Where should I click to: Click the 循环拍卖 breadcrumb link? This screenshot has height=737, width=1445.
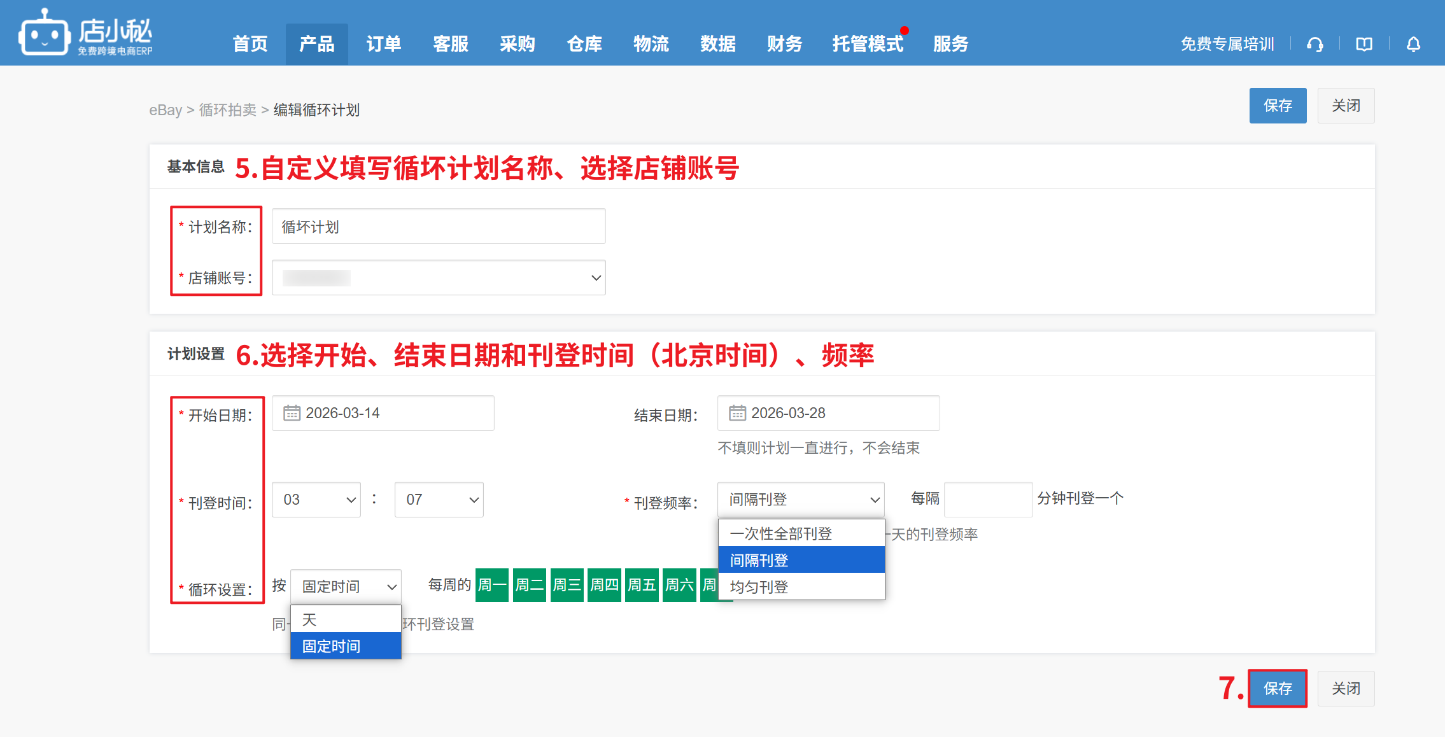tap(227, 110)
